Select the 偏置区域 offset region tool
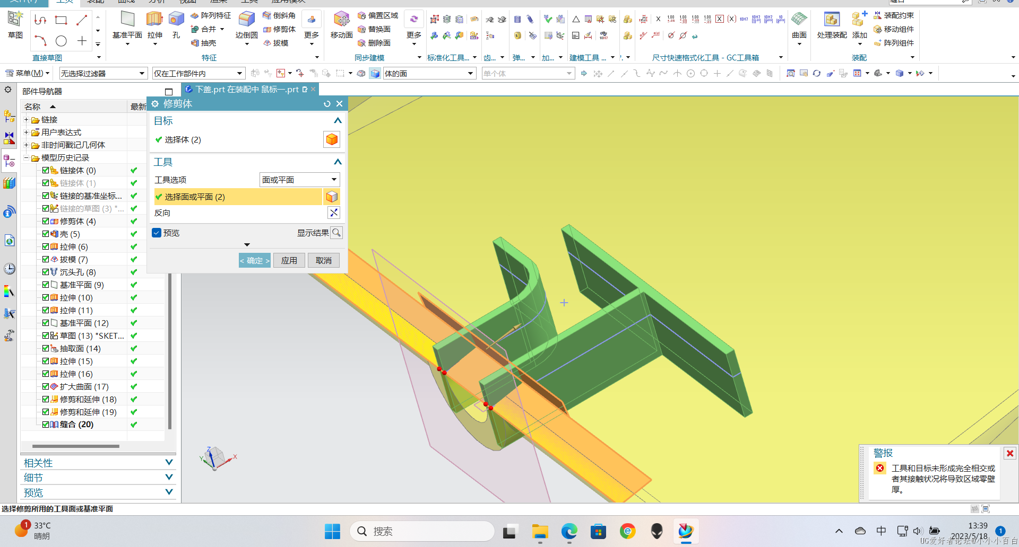The height and width of the screenshot is (547, 1019). coord(378,15)
